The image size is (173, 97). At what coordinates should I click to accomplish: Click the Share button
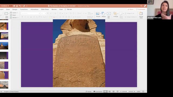click(x=130, y=9)
